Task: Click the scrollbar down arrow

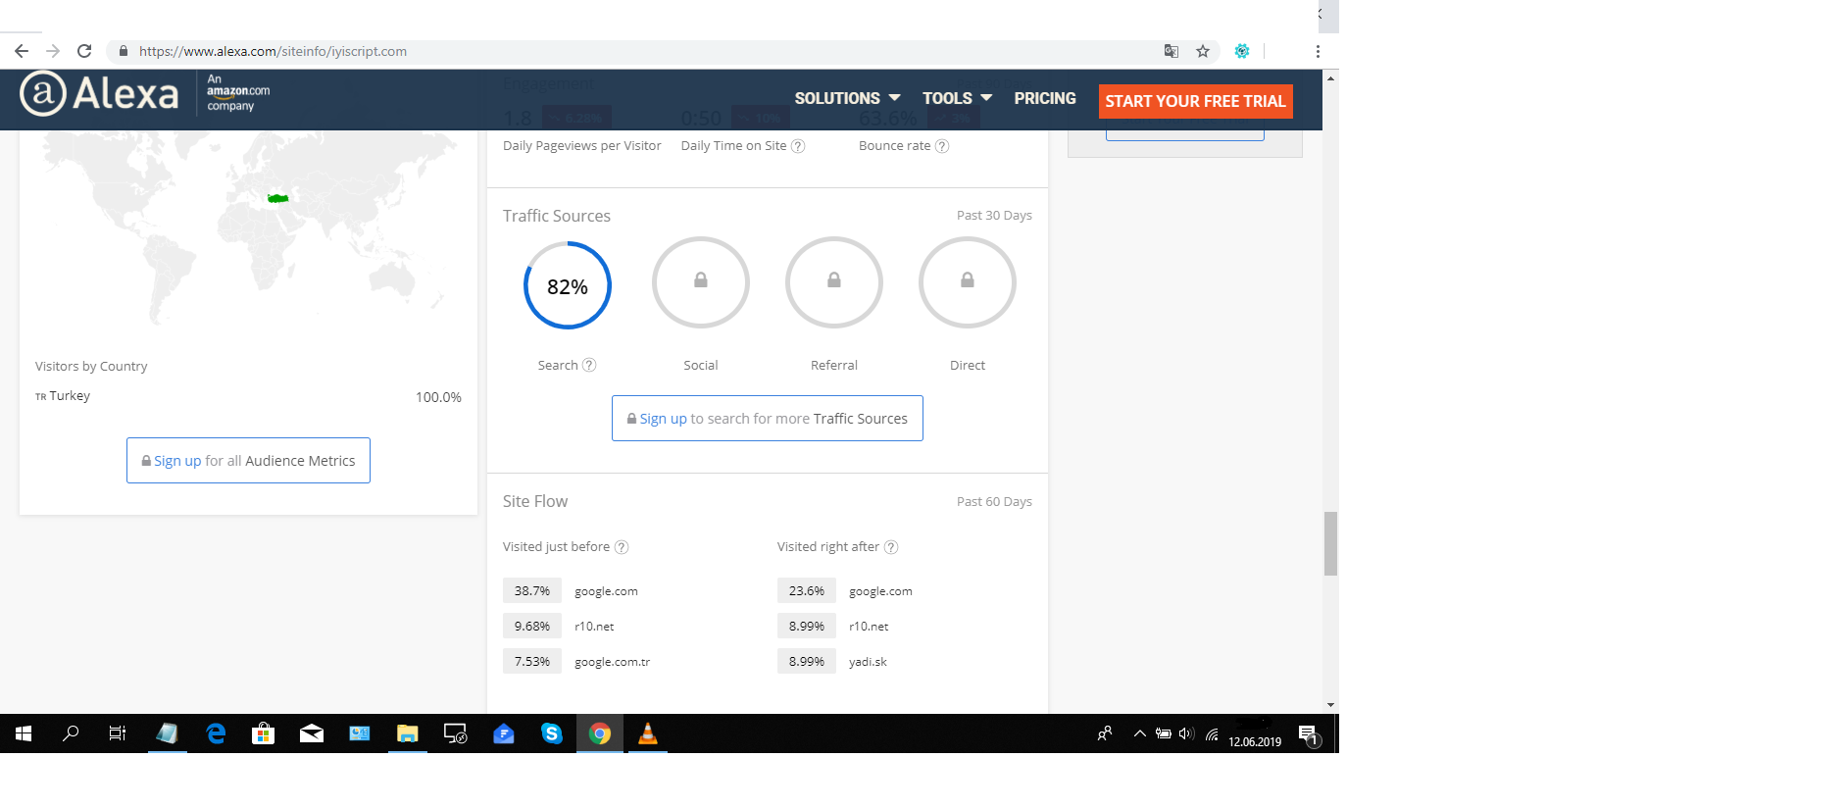Action: pyautogui.click(x=1330, y=705)
